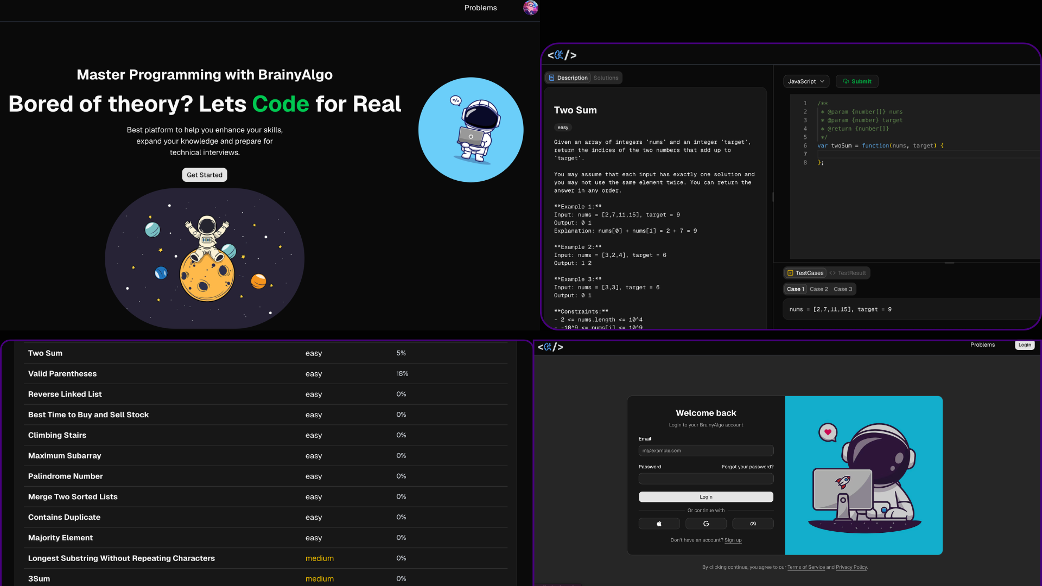Open the Valid Parentheses problem
Screen dimensions: 1042x586
point(62,374)
